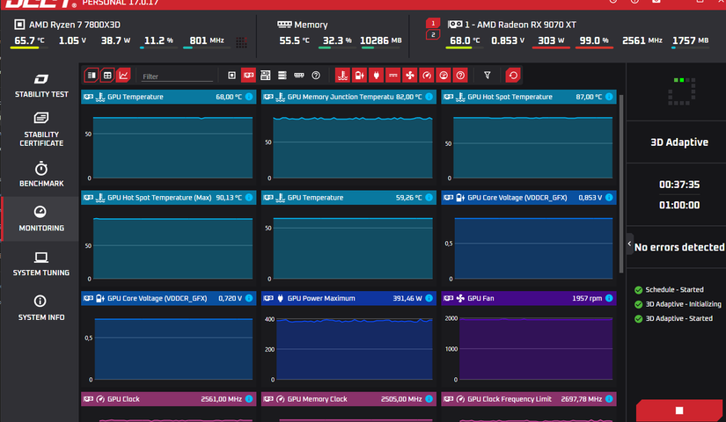Collapse the right test panel with the chevron

click(629, 244)
